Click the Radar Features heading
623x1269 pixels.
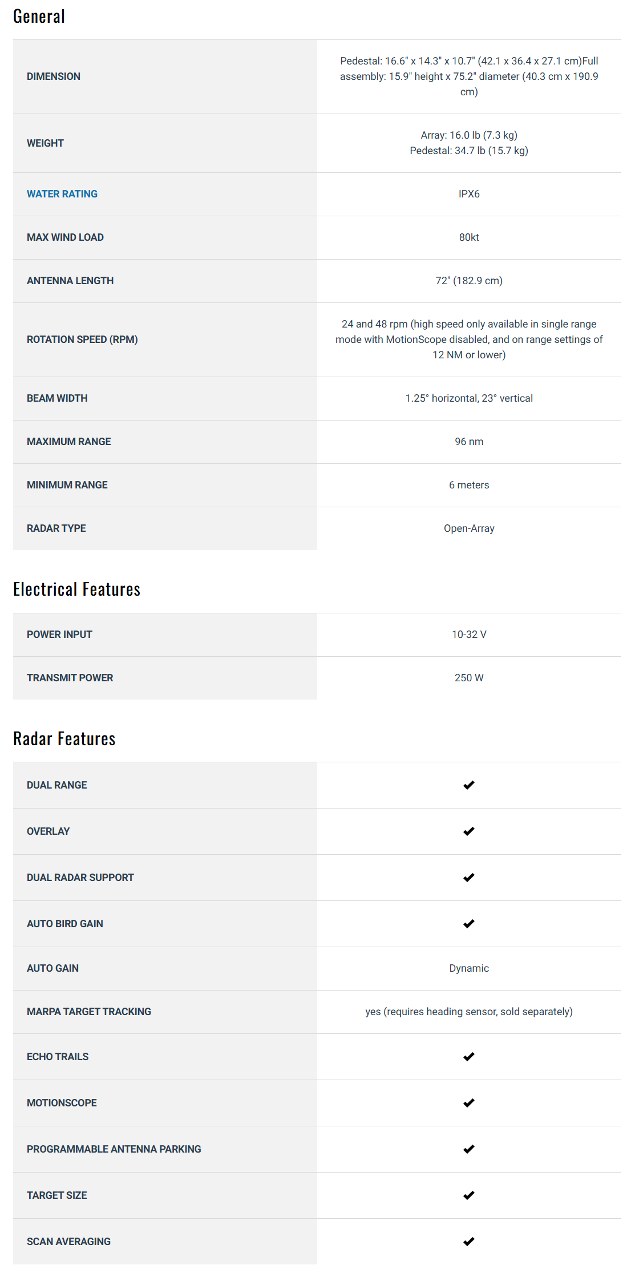pos(64,739)
